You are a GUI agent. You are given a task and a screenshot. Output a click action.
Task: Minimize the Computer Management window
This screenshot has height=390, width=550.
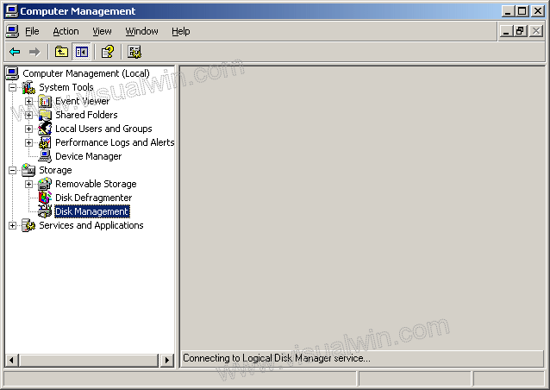(x=507, y=11)
